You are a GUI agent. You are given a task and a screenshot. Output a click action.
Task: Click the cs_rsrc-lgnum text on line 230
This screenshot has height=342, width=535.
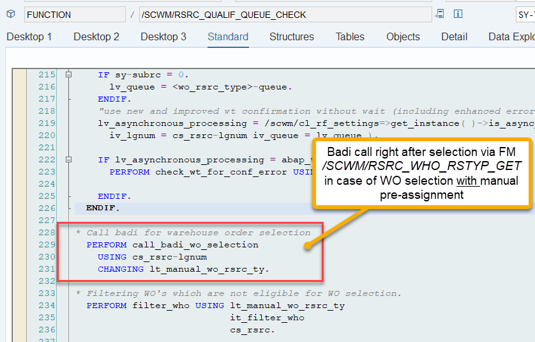click(x=170, y=257)
